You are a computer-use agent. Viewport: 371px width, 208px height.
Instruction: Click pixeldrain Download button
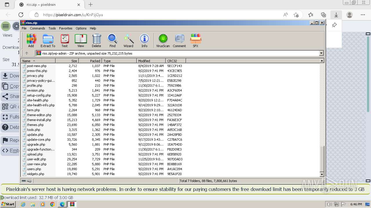click(x=10, y=76)
